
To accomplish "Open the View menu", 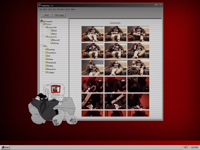I will (x=50, y=9).
